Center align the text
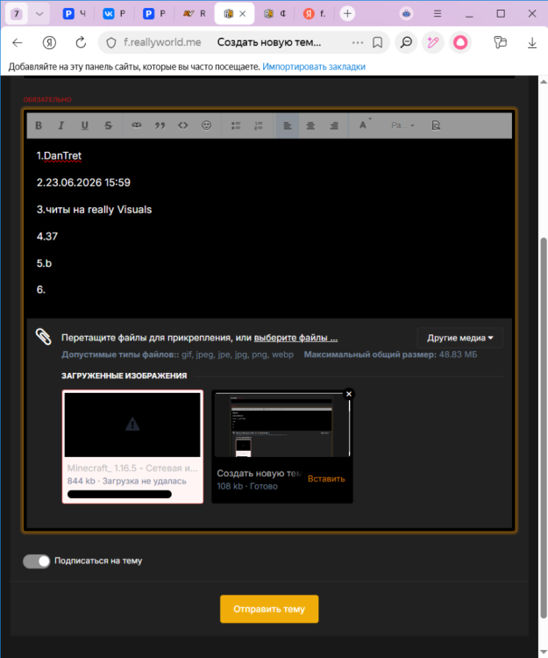This screenshot has width=548, height=658. click(310, 125)
